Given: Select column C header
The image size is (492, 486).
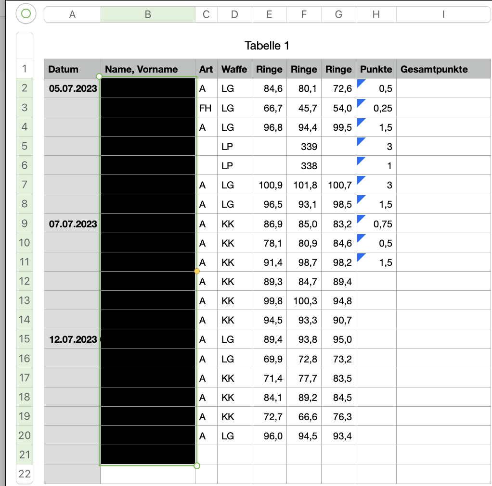Looking at the screenshot, I should point(206,14).
